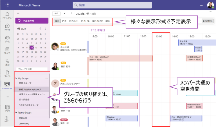This screenshot has height=127, width=216.
Task: Open the アクティビティ (Activity) feed icon
Action: 7,15
